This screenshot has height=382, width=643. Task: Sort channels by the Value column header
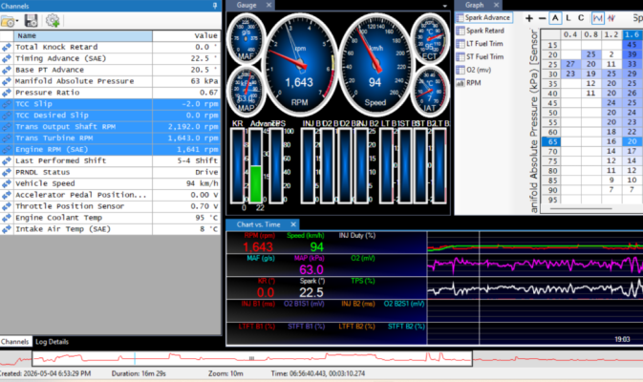click(186, 35)
